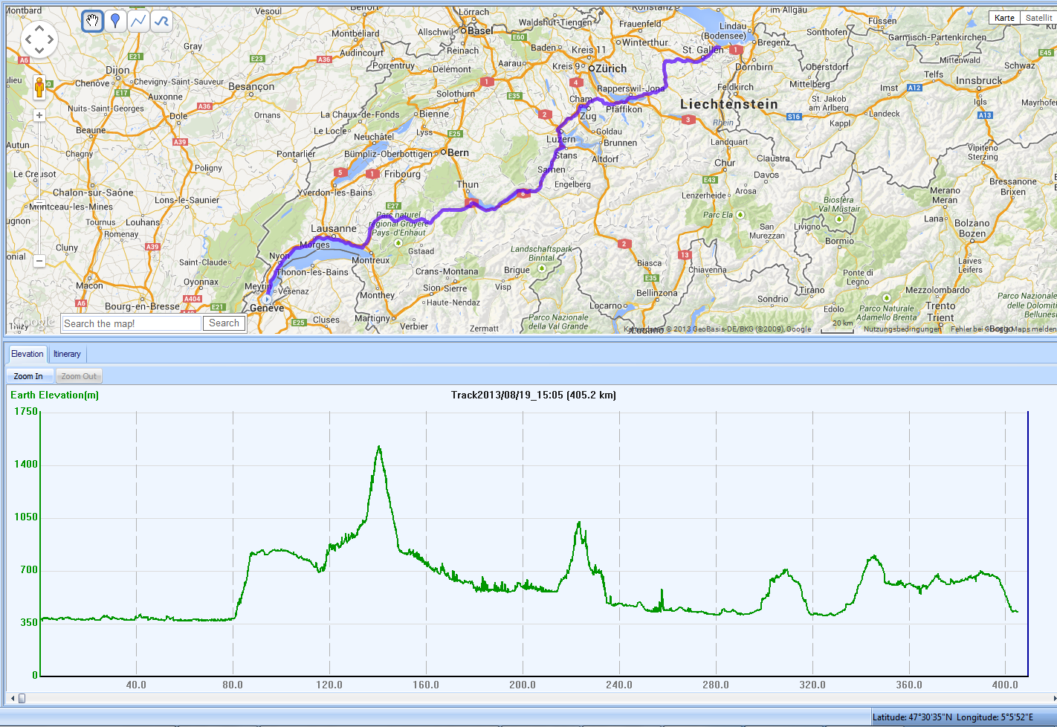Screen dimensions: 1057x727
Task: Select the curved route drawing tool
Action: [x=161, y=21]
